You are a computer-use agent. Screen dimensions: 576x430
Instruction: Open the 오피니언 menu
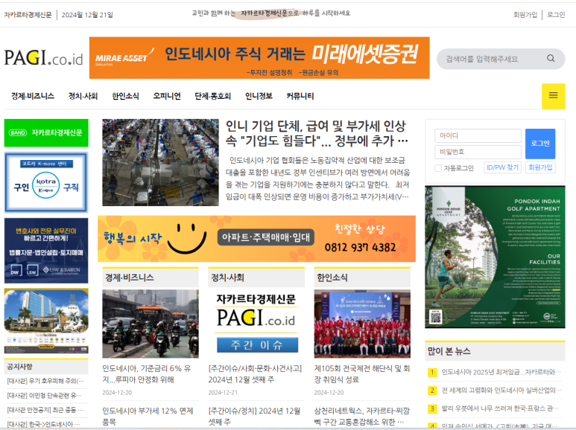pyautogui.click(x=167, y=96)
